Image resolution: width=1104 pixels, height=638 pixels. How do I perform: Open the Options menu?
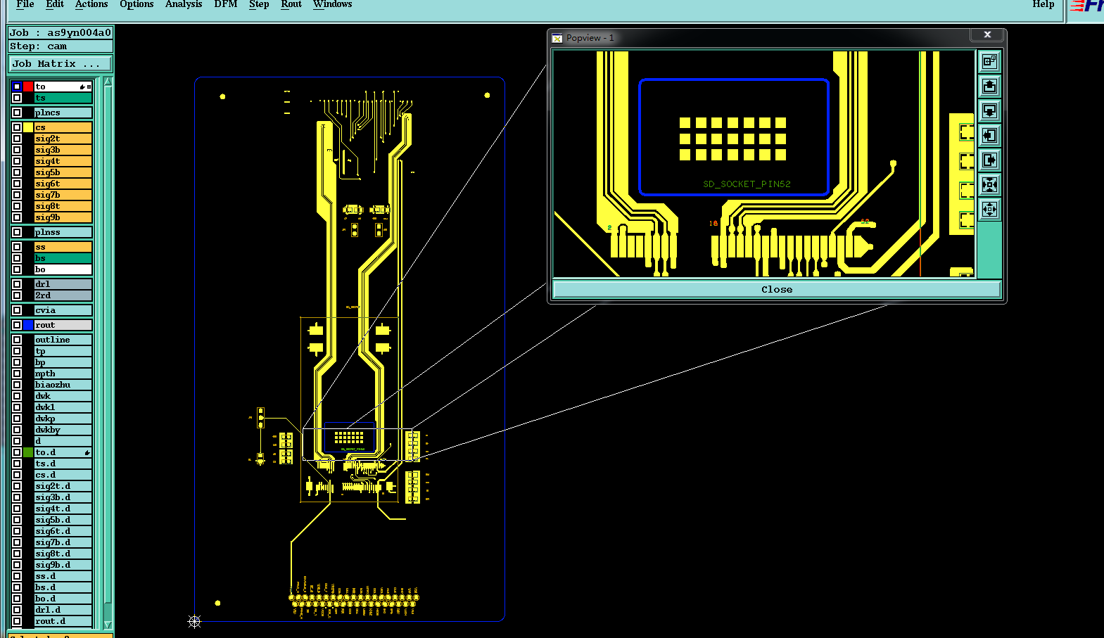coord(137,4)
